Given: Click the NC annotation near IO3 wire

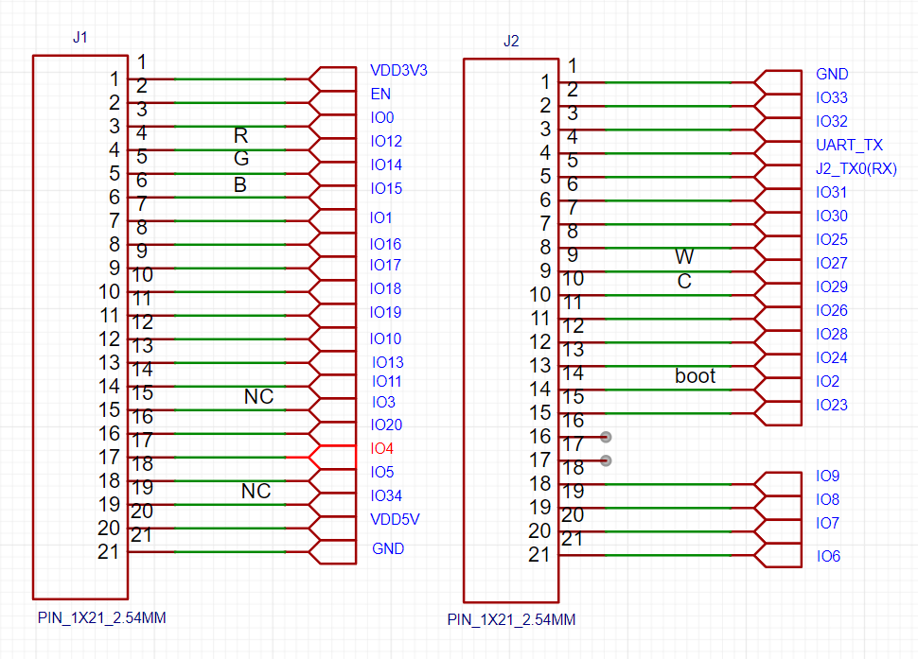Looking at the screenshot, I should coord(258,397).
